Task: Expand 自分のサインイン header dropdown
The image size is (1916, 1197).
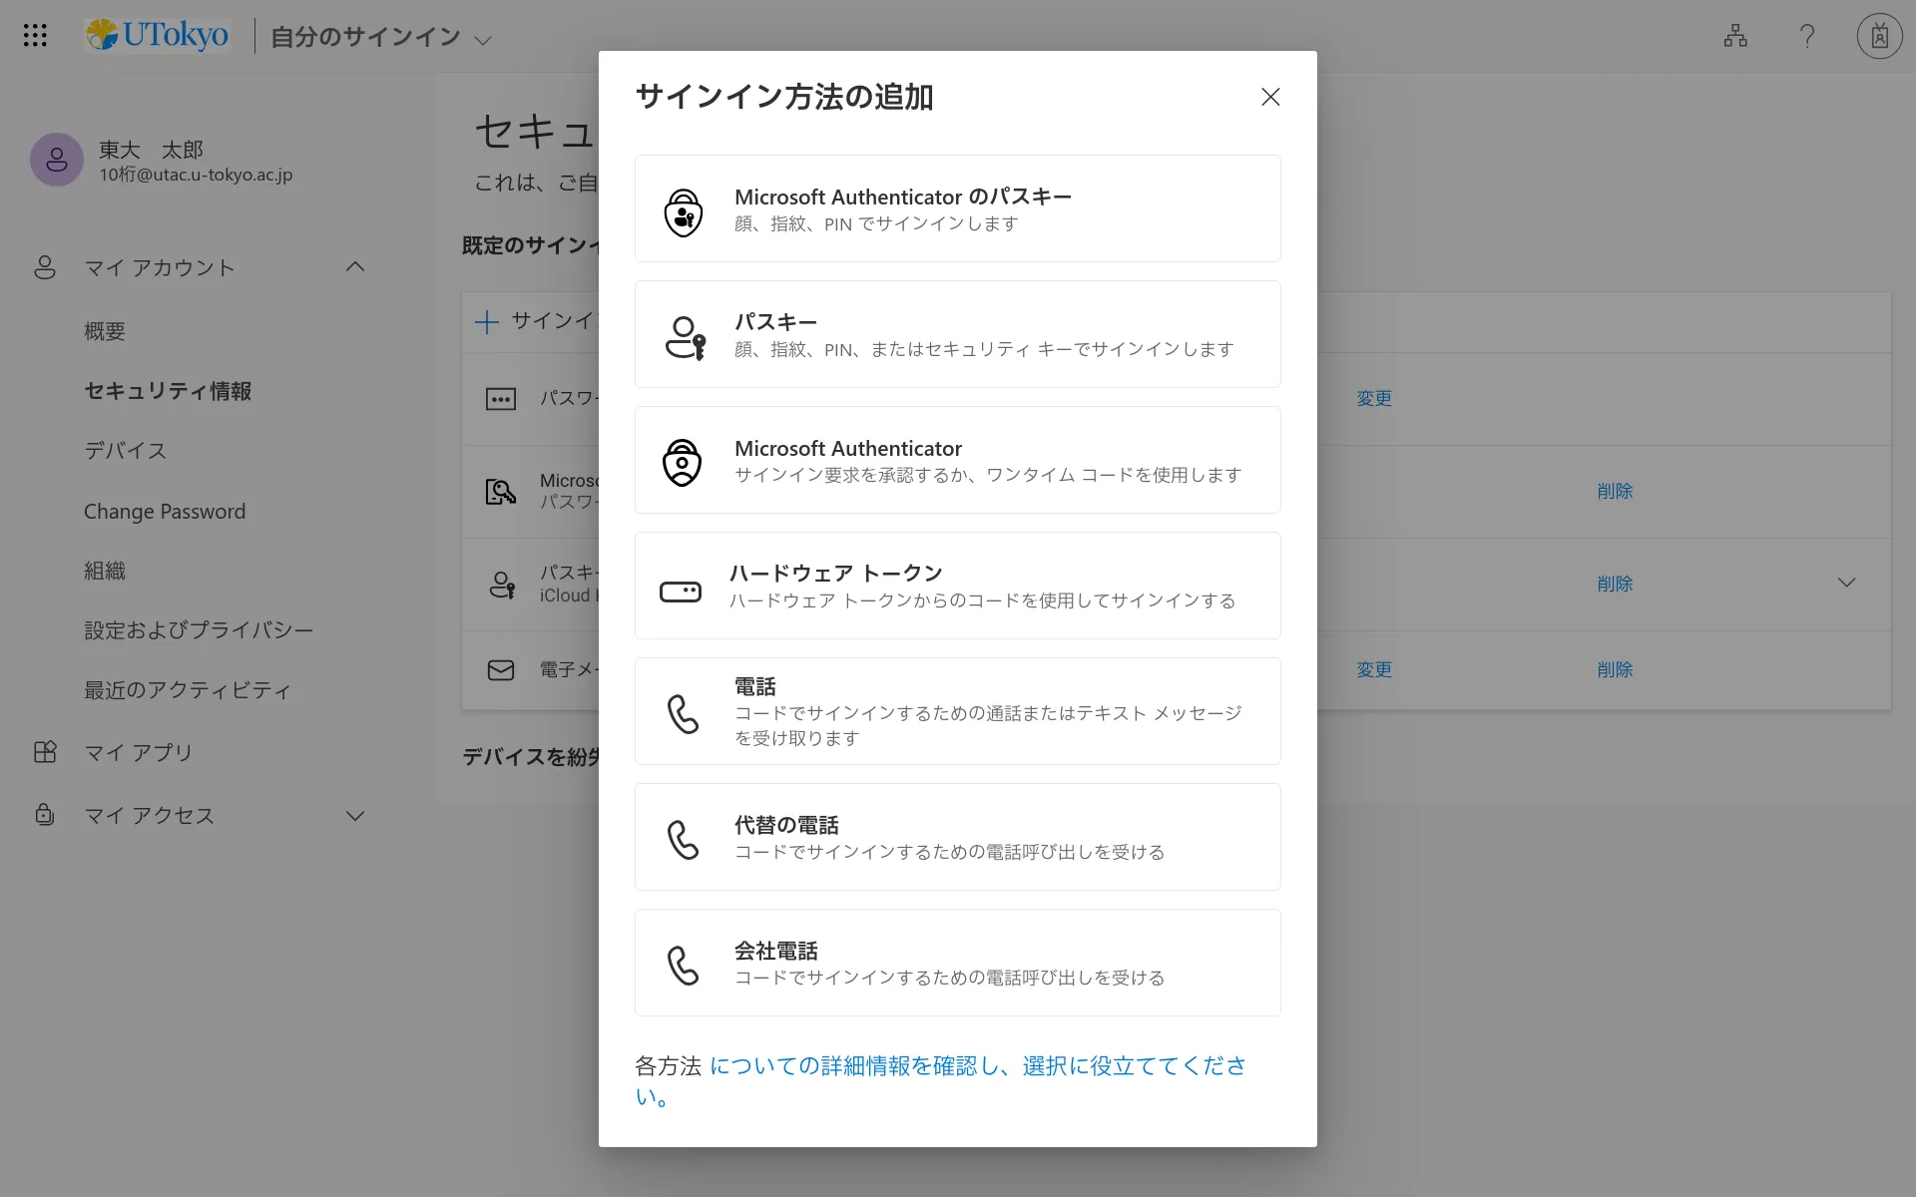Action: point(483,41)
